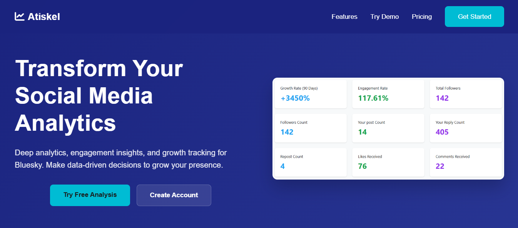Screen dimensions: 518x228
Task: Click the +3450% growth value
Action: coord(295,98)
